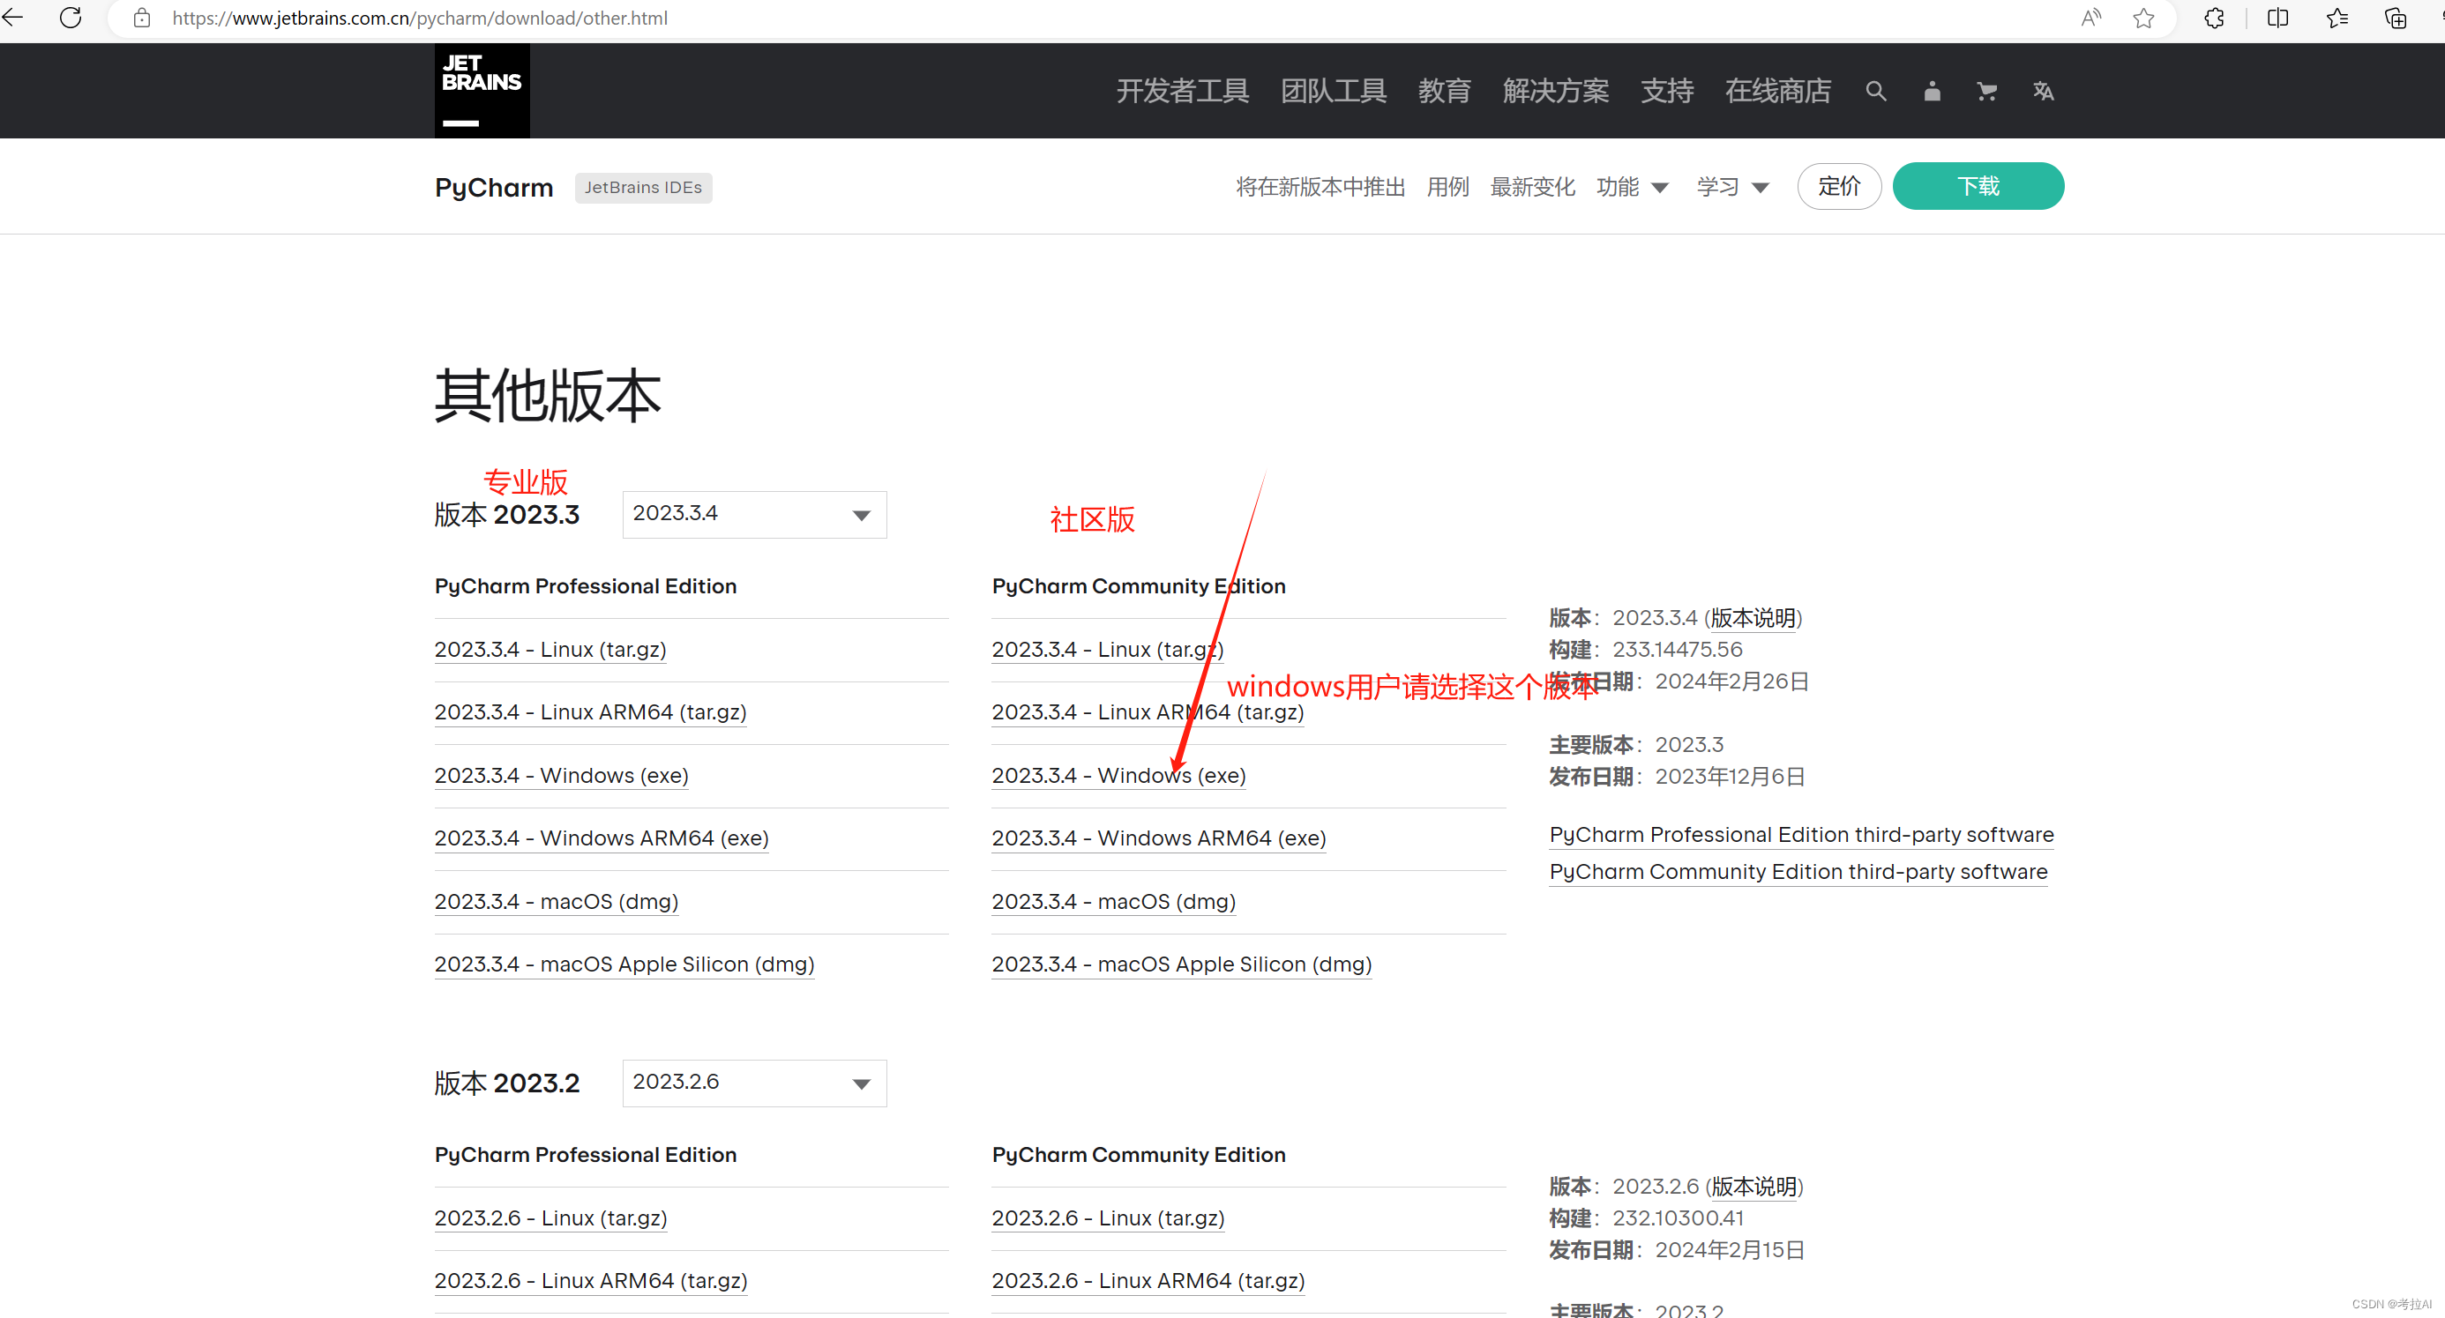2445x1318 pixels.
Task: Open site search magnifier icon
Action: pos(1875,91)
